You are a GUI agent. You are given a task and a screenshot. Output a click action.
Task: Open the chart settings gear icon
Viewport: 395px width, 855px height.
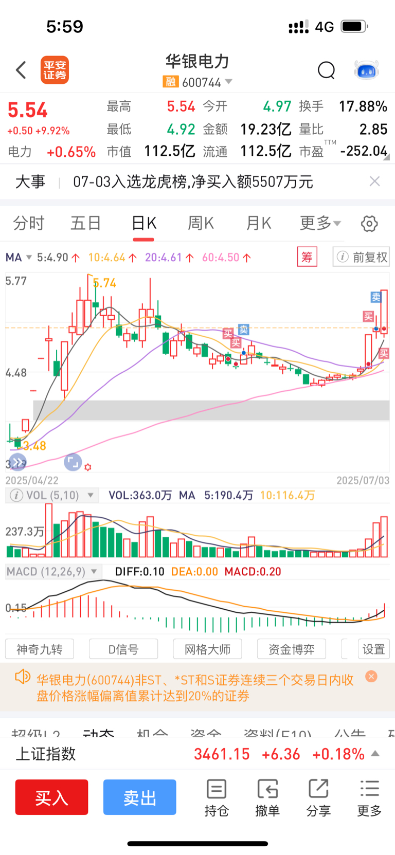tap(369, 224)
